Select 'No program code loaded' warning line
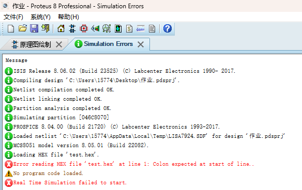Screen dimensions: 302x190 point(48,173)
